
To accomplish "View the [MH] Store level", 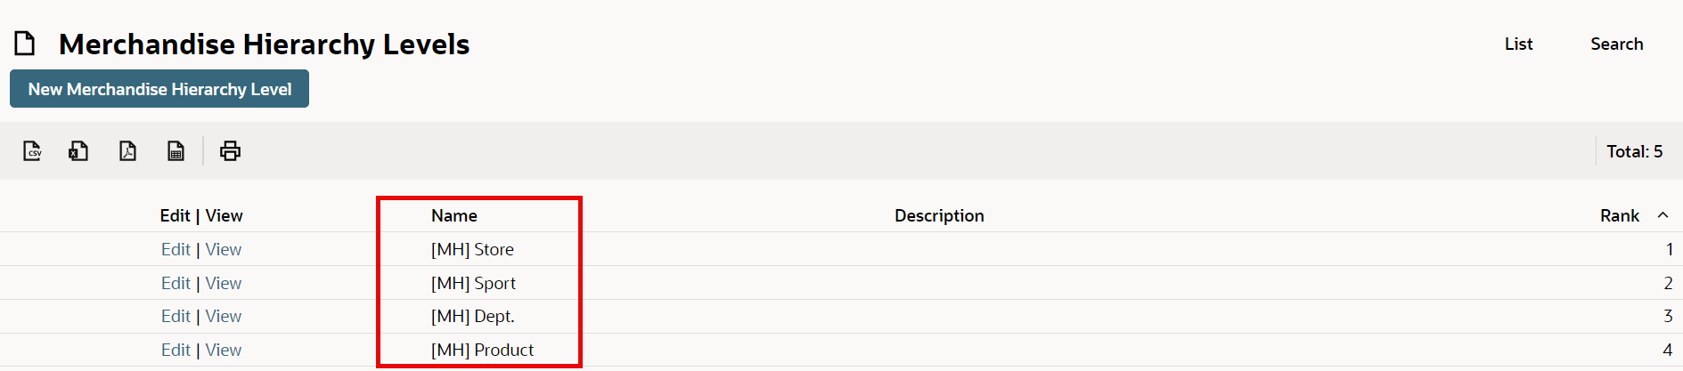I will (224, 249).
